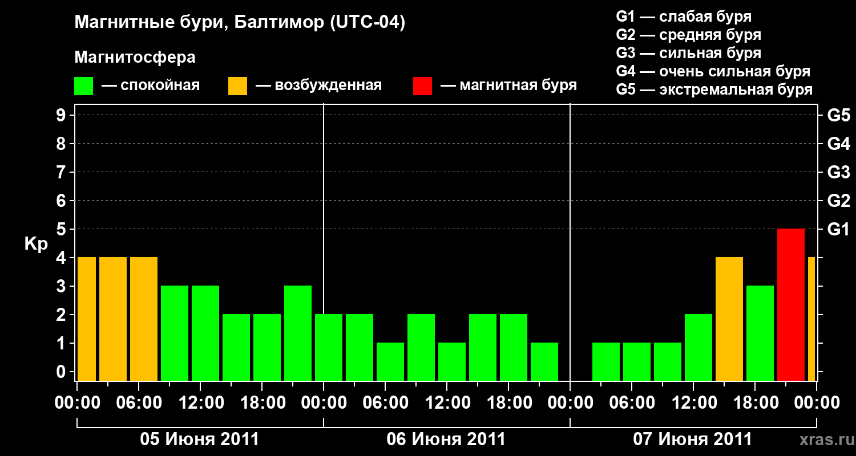Click the Kp axis label
The image size is (856, 456).
coord(36,245)
